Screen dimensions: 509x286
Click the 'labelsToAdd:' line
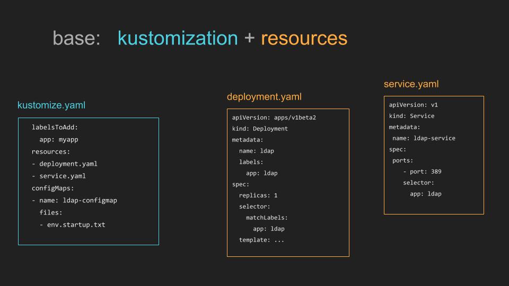[x=55, y=127]
